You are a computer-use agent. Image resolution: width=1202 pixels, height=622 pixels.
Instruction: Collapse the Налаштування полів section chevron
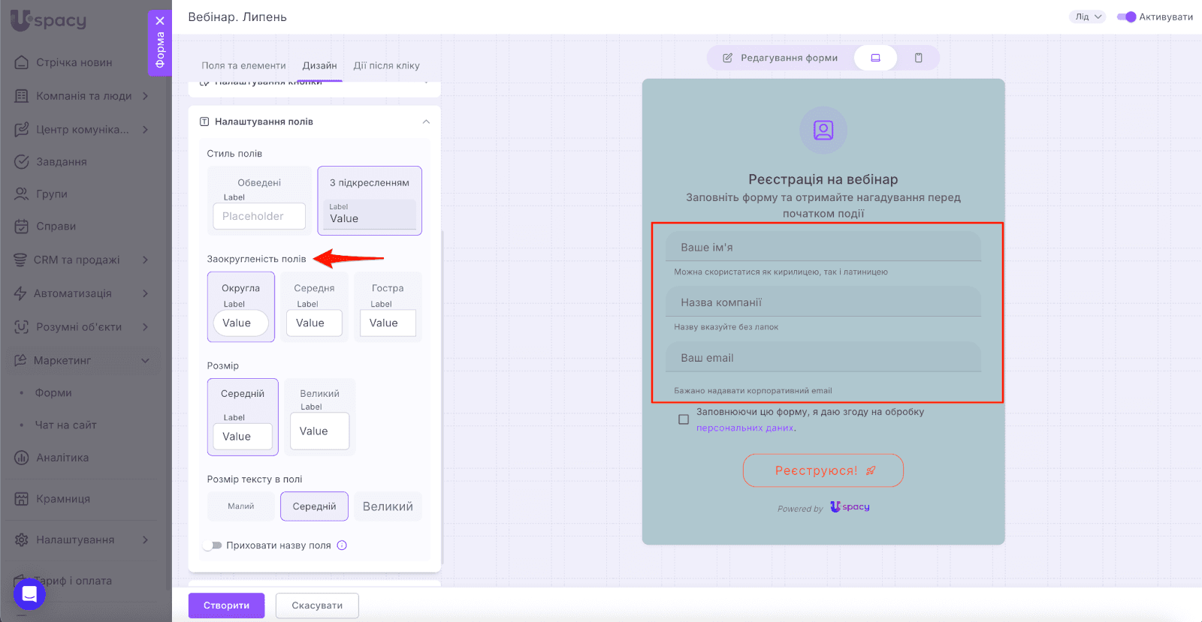click(426, 122)
